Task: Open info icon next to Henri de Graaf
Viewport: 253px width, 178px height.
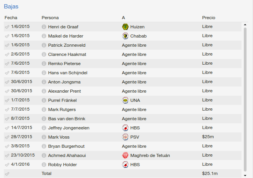Action: (x=44, y=27)
